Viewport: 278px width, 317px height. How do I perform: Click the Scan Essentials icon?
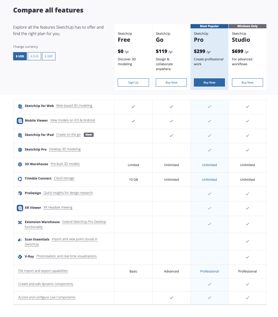pos(20,240)
